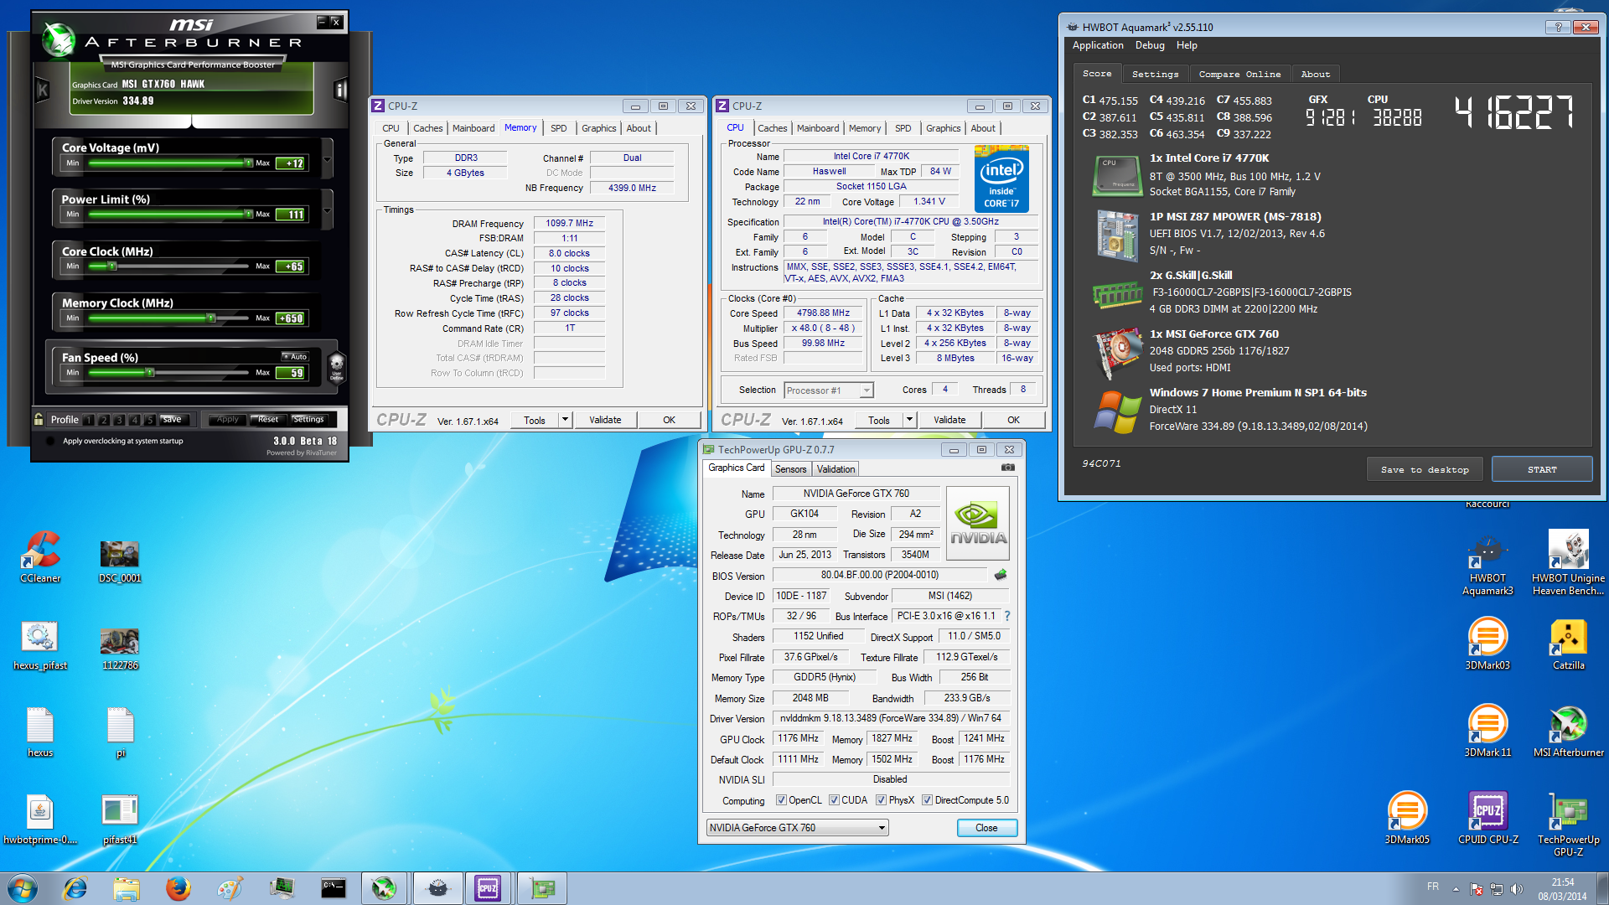
Task: Click Save to desktop in Aquamark
Action: pos(1425,469)
